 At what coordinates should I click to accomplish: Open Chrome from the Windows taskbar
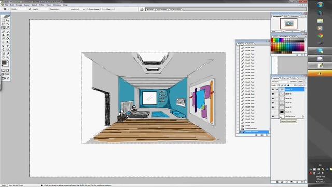320,36
